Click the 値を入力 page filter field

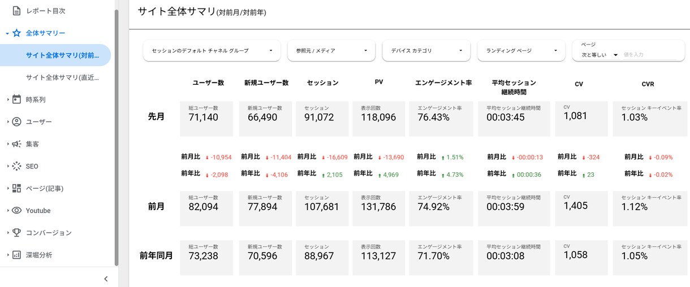coord(649,55)
